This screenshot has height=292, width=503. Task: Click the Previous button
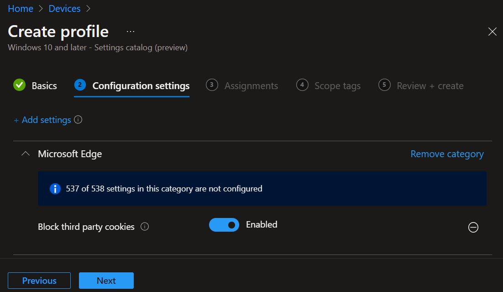39,281
